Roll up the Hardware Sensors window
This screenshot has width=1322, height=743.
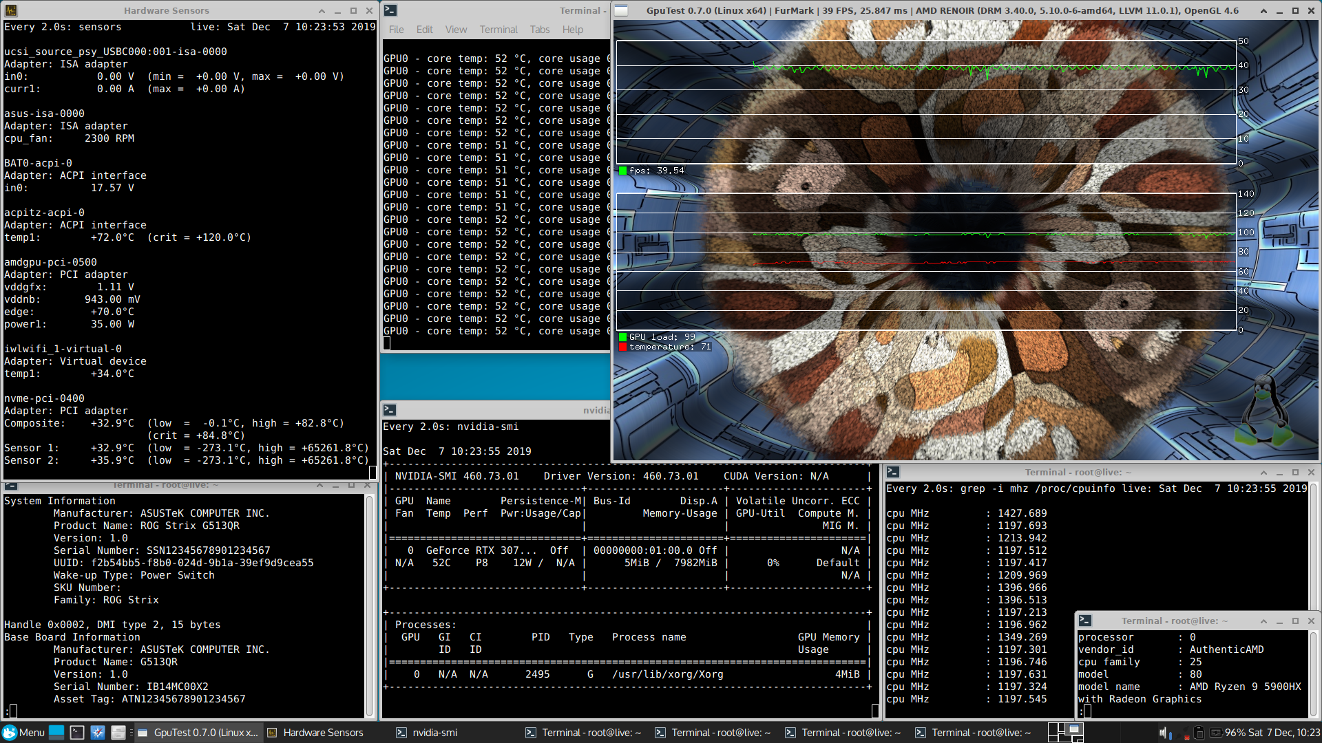pos(322,10)
